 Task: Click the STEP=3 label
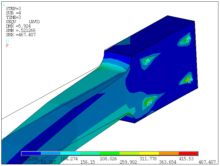[x=13, y=9]
